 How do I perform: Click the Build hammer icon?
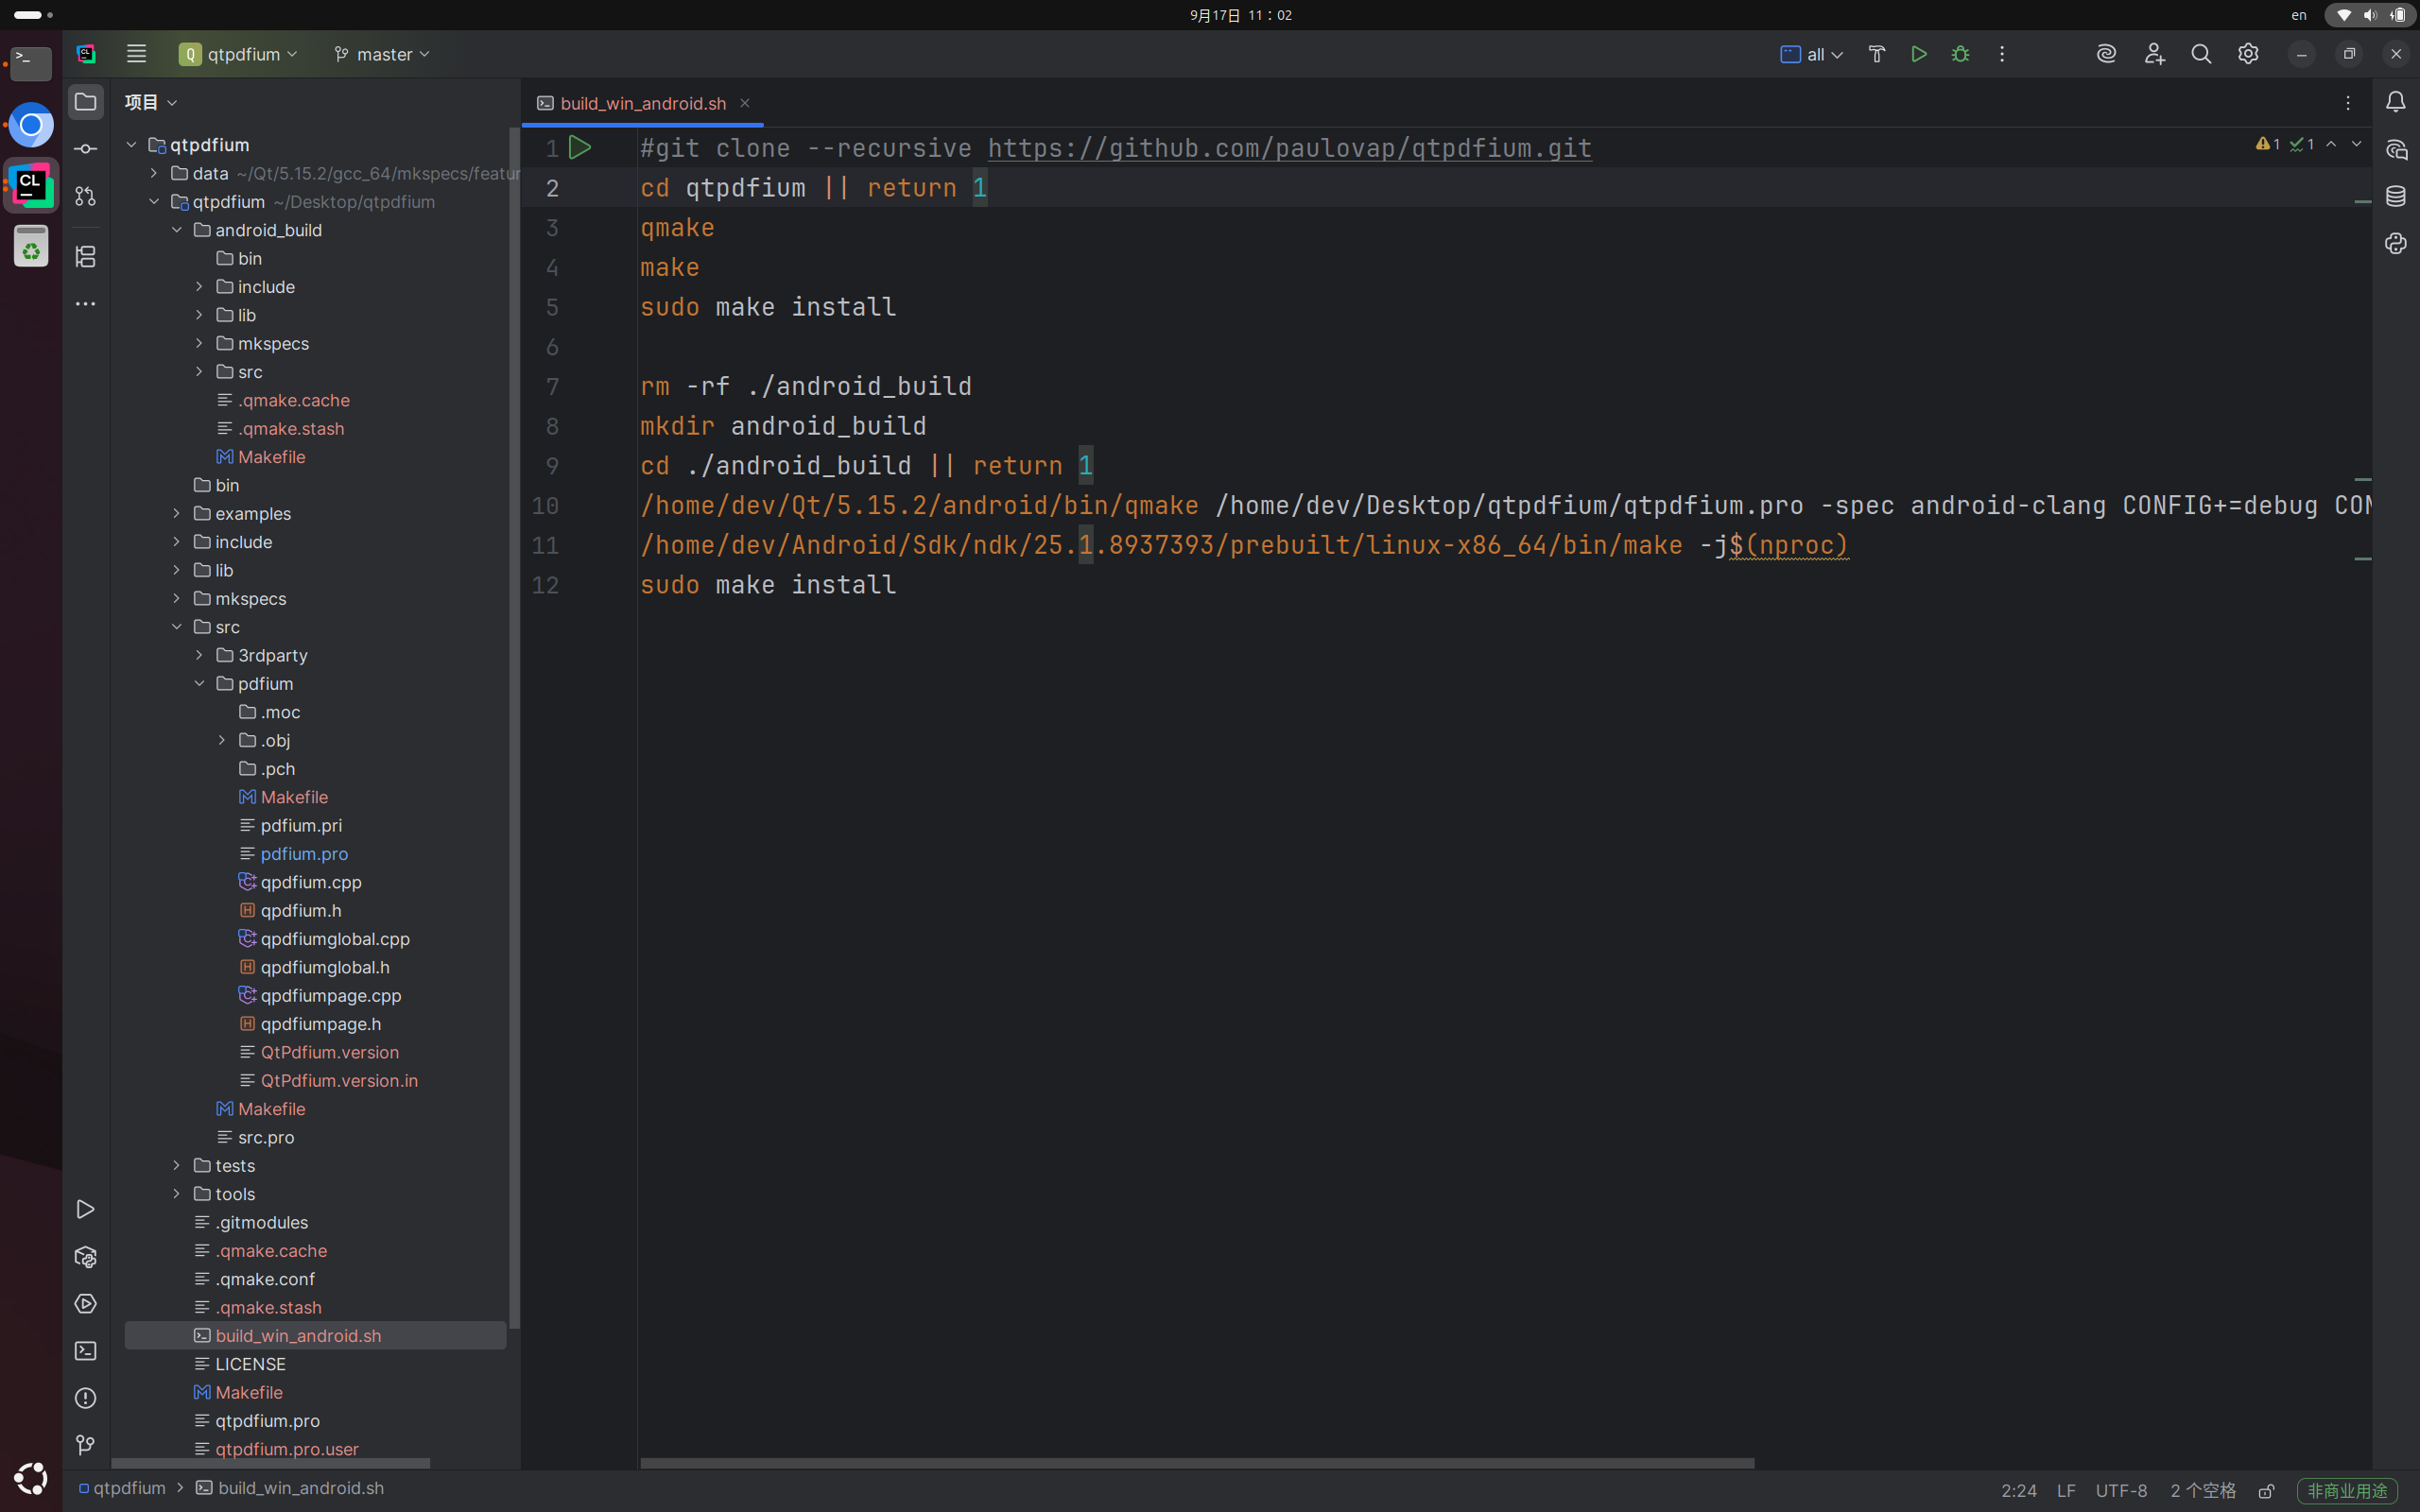click(x=1876, y=54)
